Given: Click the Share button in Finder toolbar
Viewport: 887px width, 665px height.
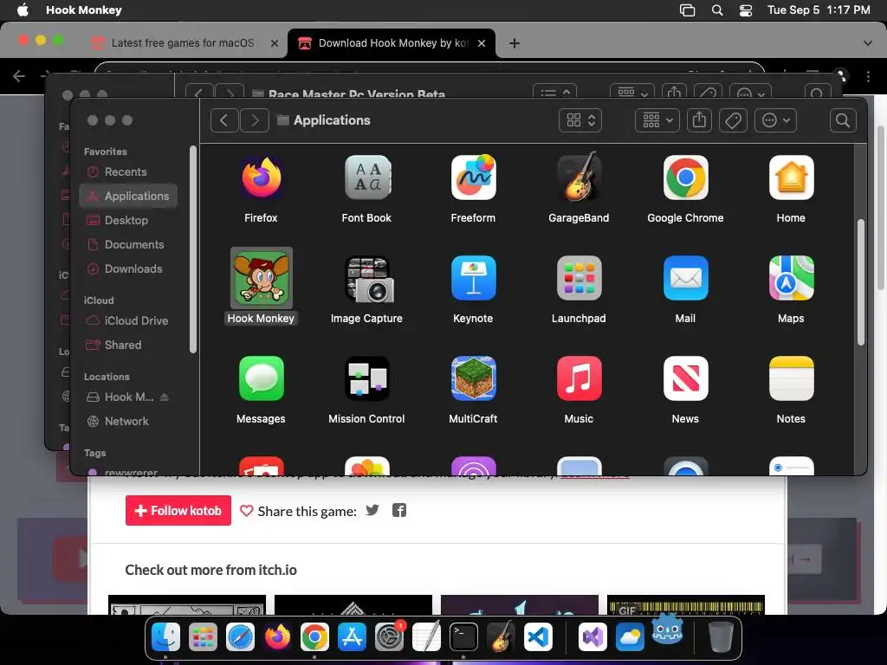Looking at the screenshot, I should point(699,120).
